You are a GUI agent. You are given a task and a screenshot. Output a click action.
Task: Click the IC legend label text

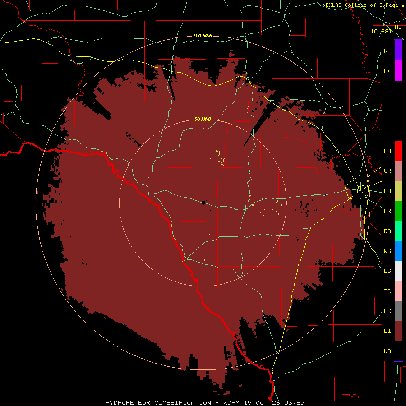388,291
